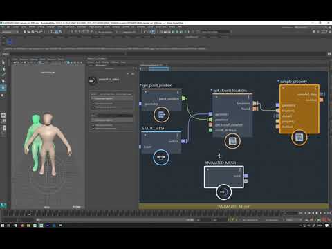The width and height of the screenshot is (332, 249).
Task: Click positions input port on get_closest_locations
Action: coord(210,120)
